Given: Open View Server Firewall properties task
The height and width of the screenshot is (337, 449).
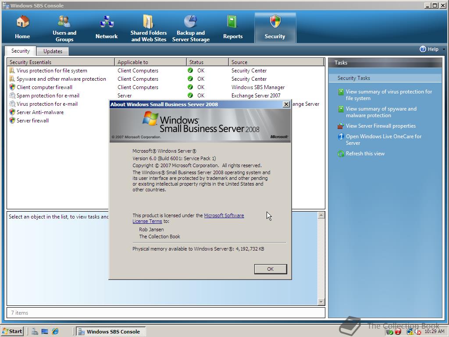Looking at the screenshot, I should [x=381, y=126].
